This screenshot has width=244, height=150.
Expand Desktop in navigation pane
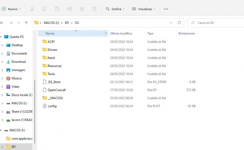pos(2,45)
